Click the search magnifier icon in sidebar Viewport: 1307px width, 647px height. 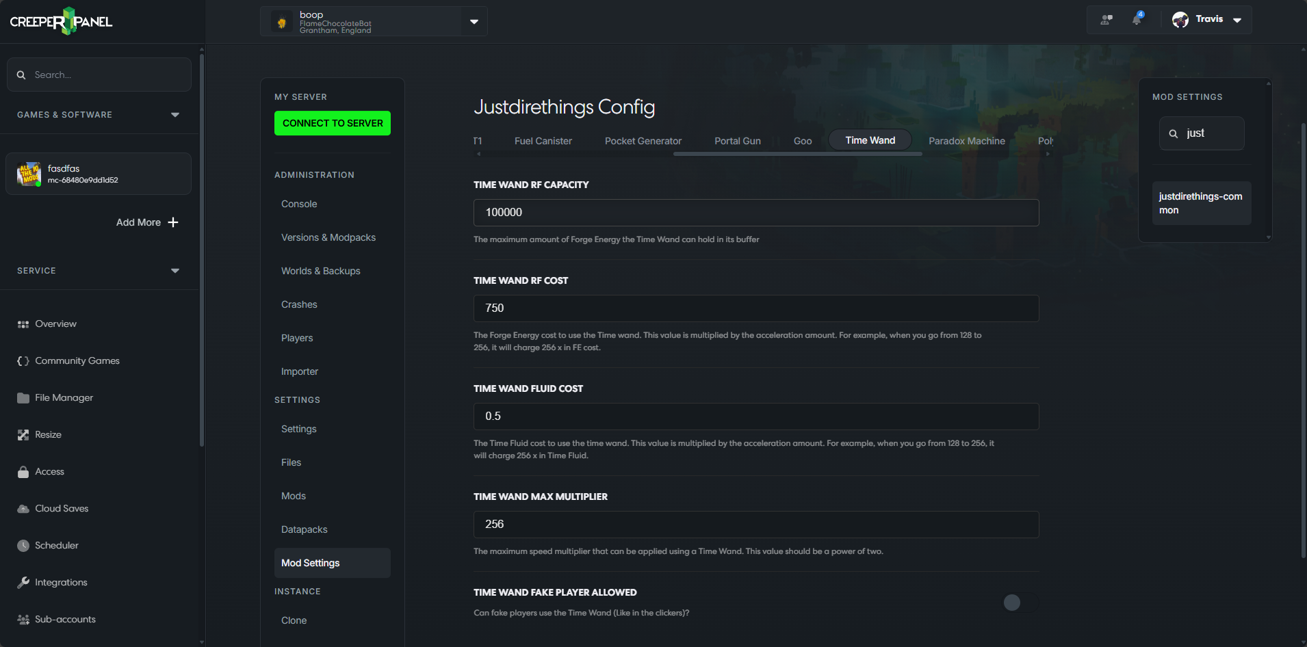coord(21,75)
